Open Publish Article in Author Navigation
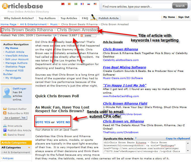 (x=15, y=52)
